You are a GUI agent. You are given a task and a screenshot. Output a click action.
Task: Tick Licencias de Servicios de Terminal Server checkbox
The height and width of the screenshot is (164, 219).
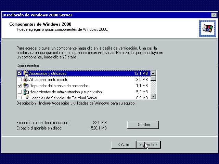(20, 97)
